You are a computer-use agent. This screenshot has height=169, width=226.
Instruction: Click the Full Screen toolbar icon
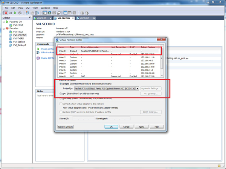pyautogui.click(x=54, y=13)
